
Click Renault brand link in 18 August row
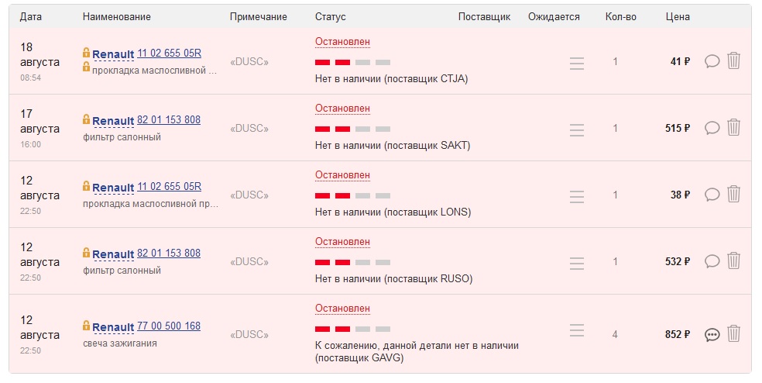pos(113,54)
